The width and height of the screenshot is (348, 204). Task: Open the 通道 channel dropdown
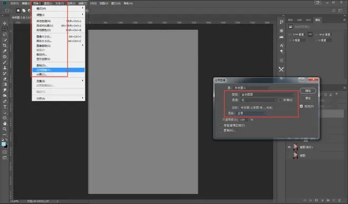258,100
